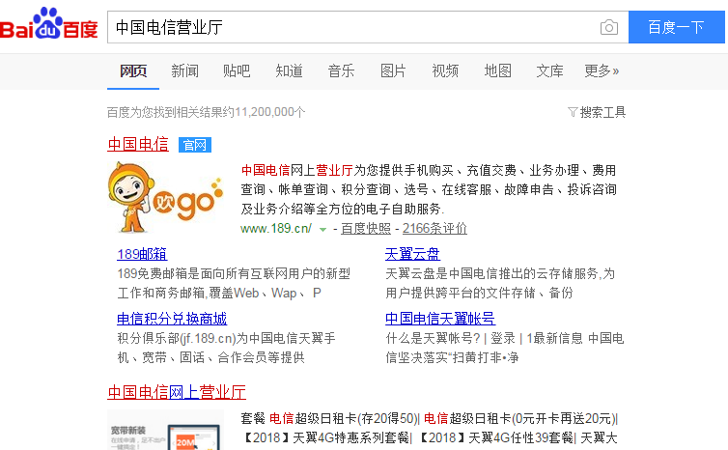Open 中国电信网上营业厅 result title
Screen dimensions: 728x450
click(x=177, y=392)
